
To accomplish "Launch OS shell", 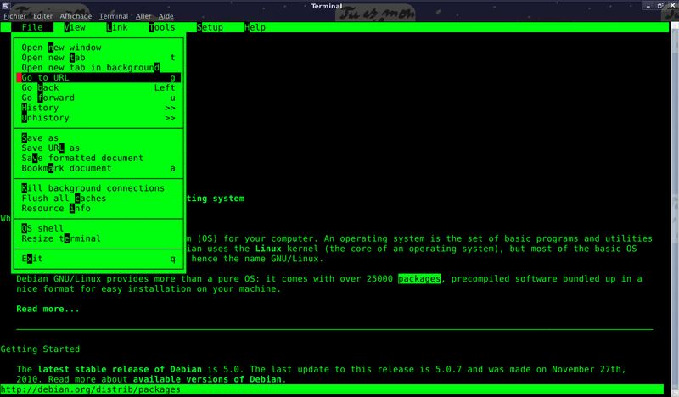I will click(98, 228).
